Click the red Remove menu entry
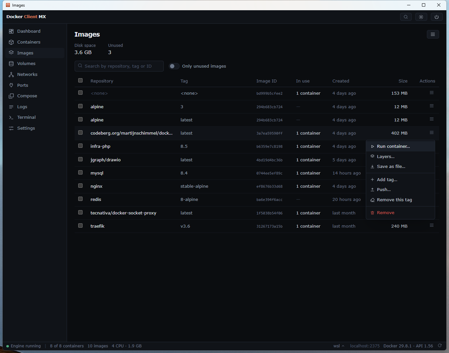The image size is (449, 353). (x=400, y=213)
